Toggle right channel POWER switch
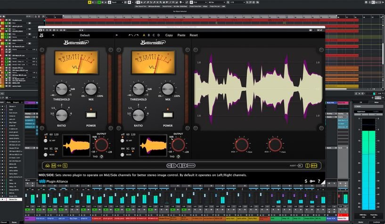This screenshot has height=224, width=385. (x=168, y=114)
